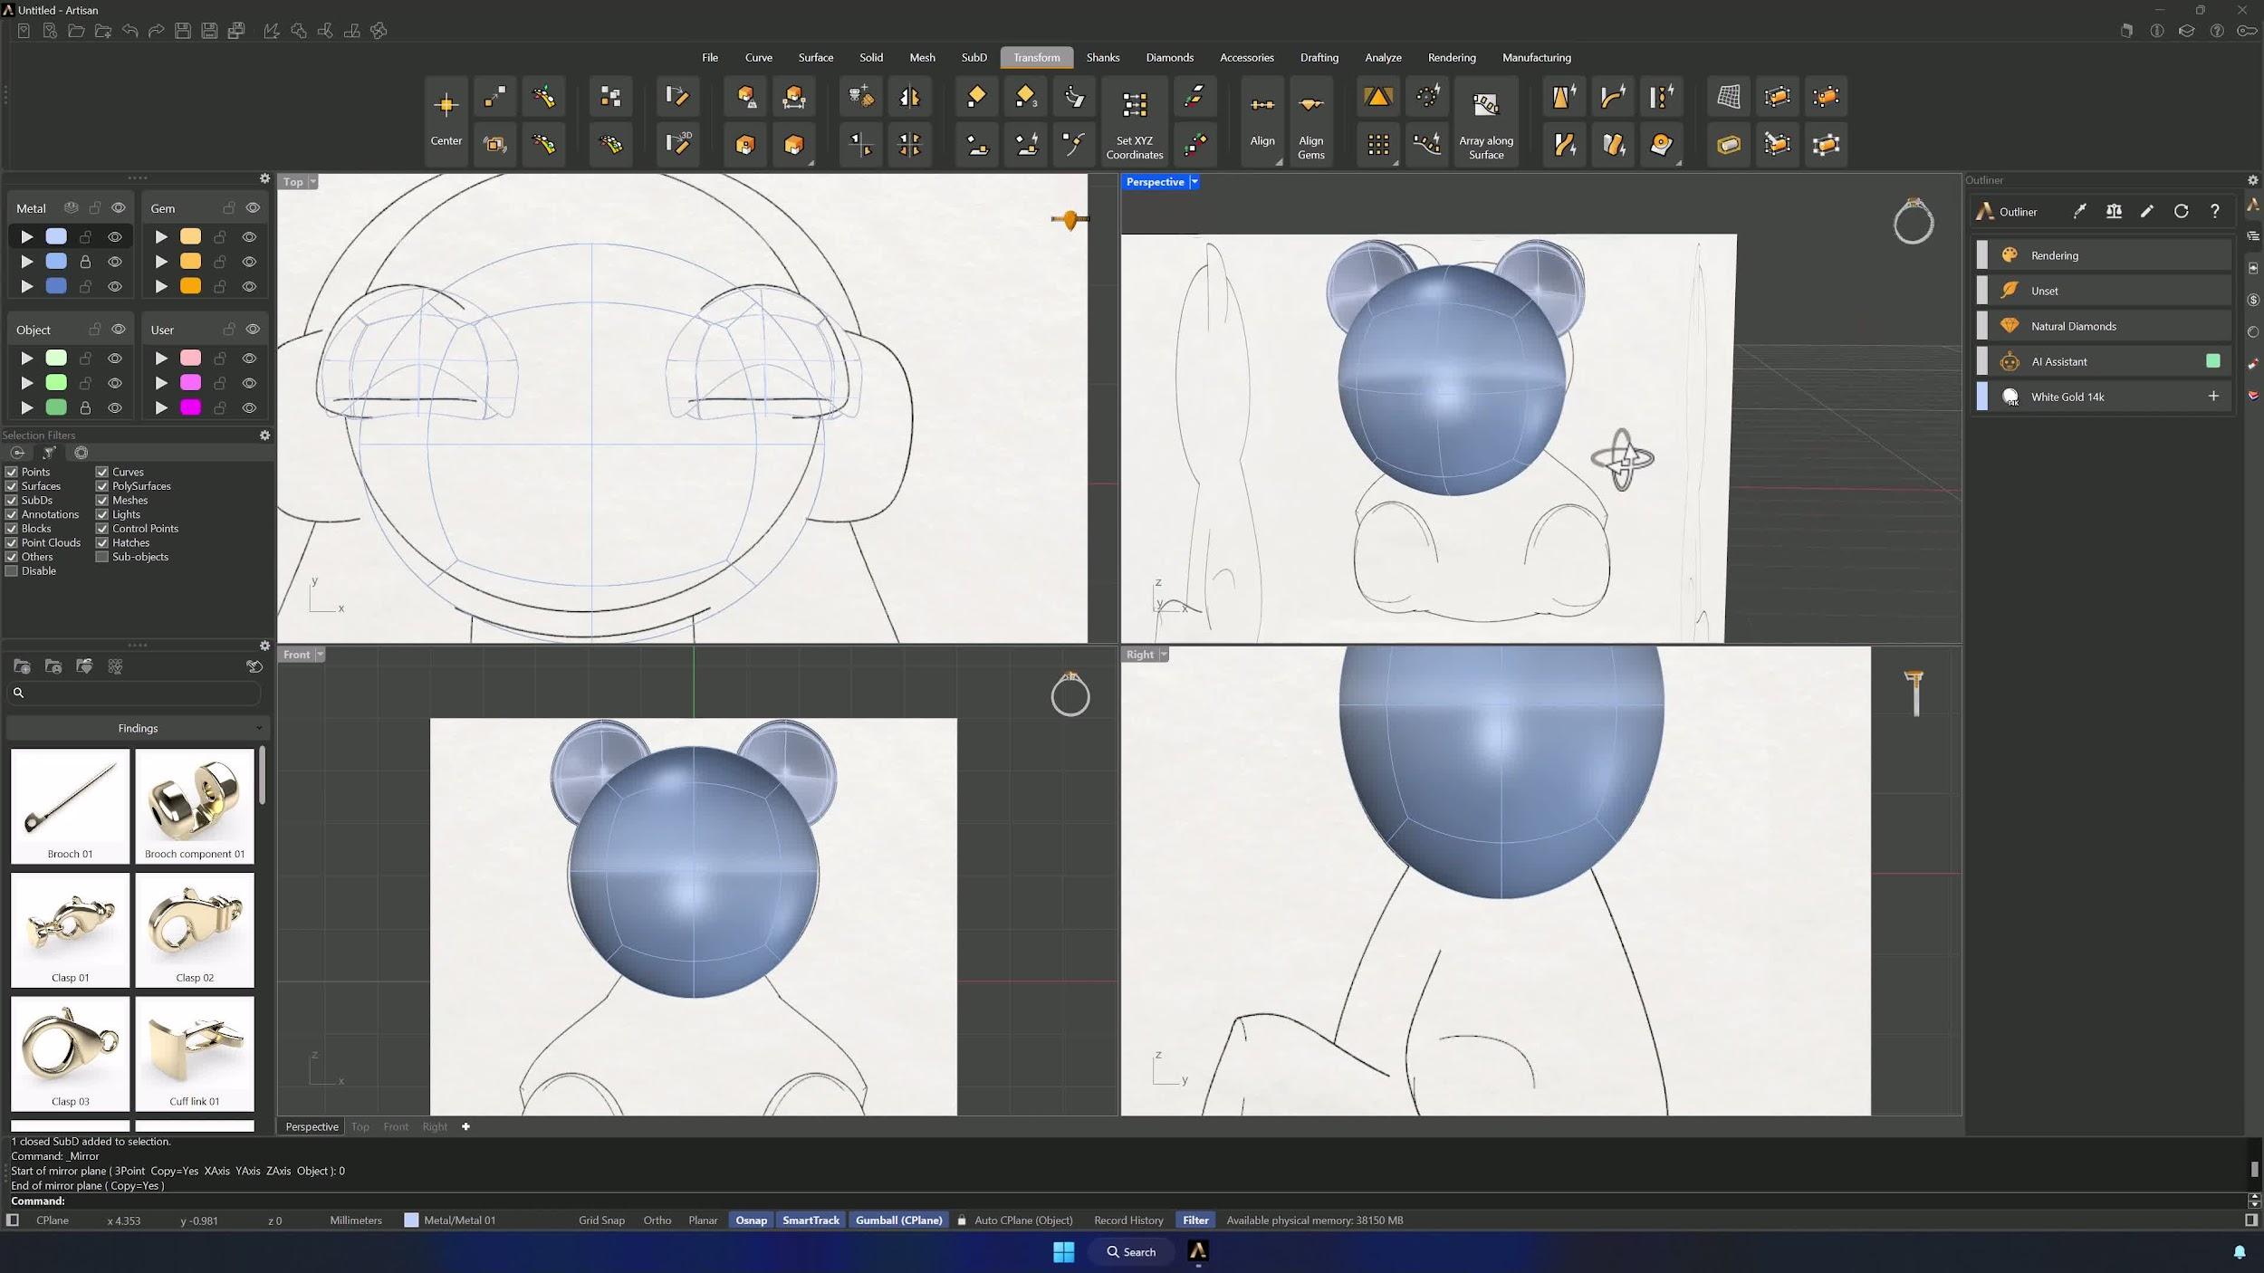Toggle the Surfaces filter checkbox
Screen dimensions: 2264x1273
point(12,486)
